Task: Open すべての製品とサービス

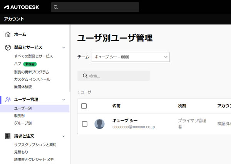Action: [x=33, y=56]
